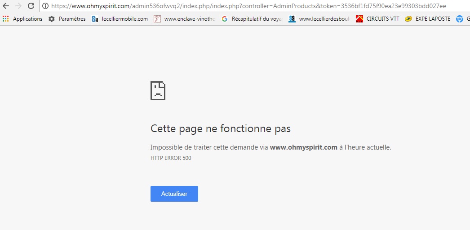This screenshot has width=470, height=230.
Task: Click the HTTP ERROR 500 text
Action: tap(171, 158)
